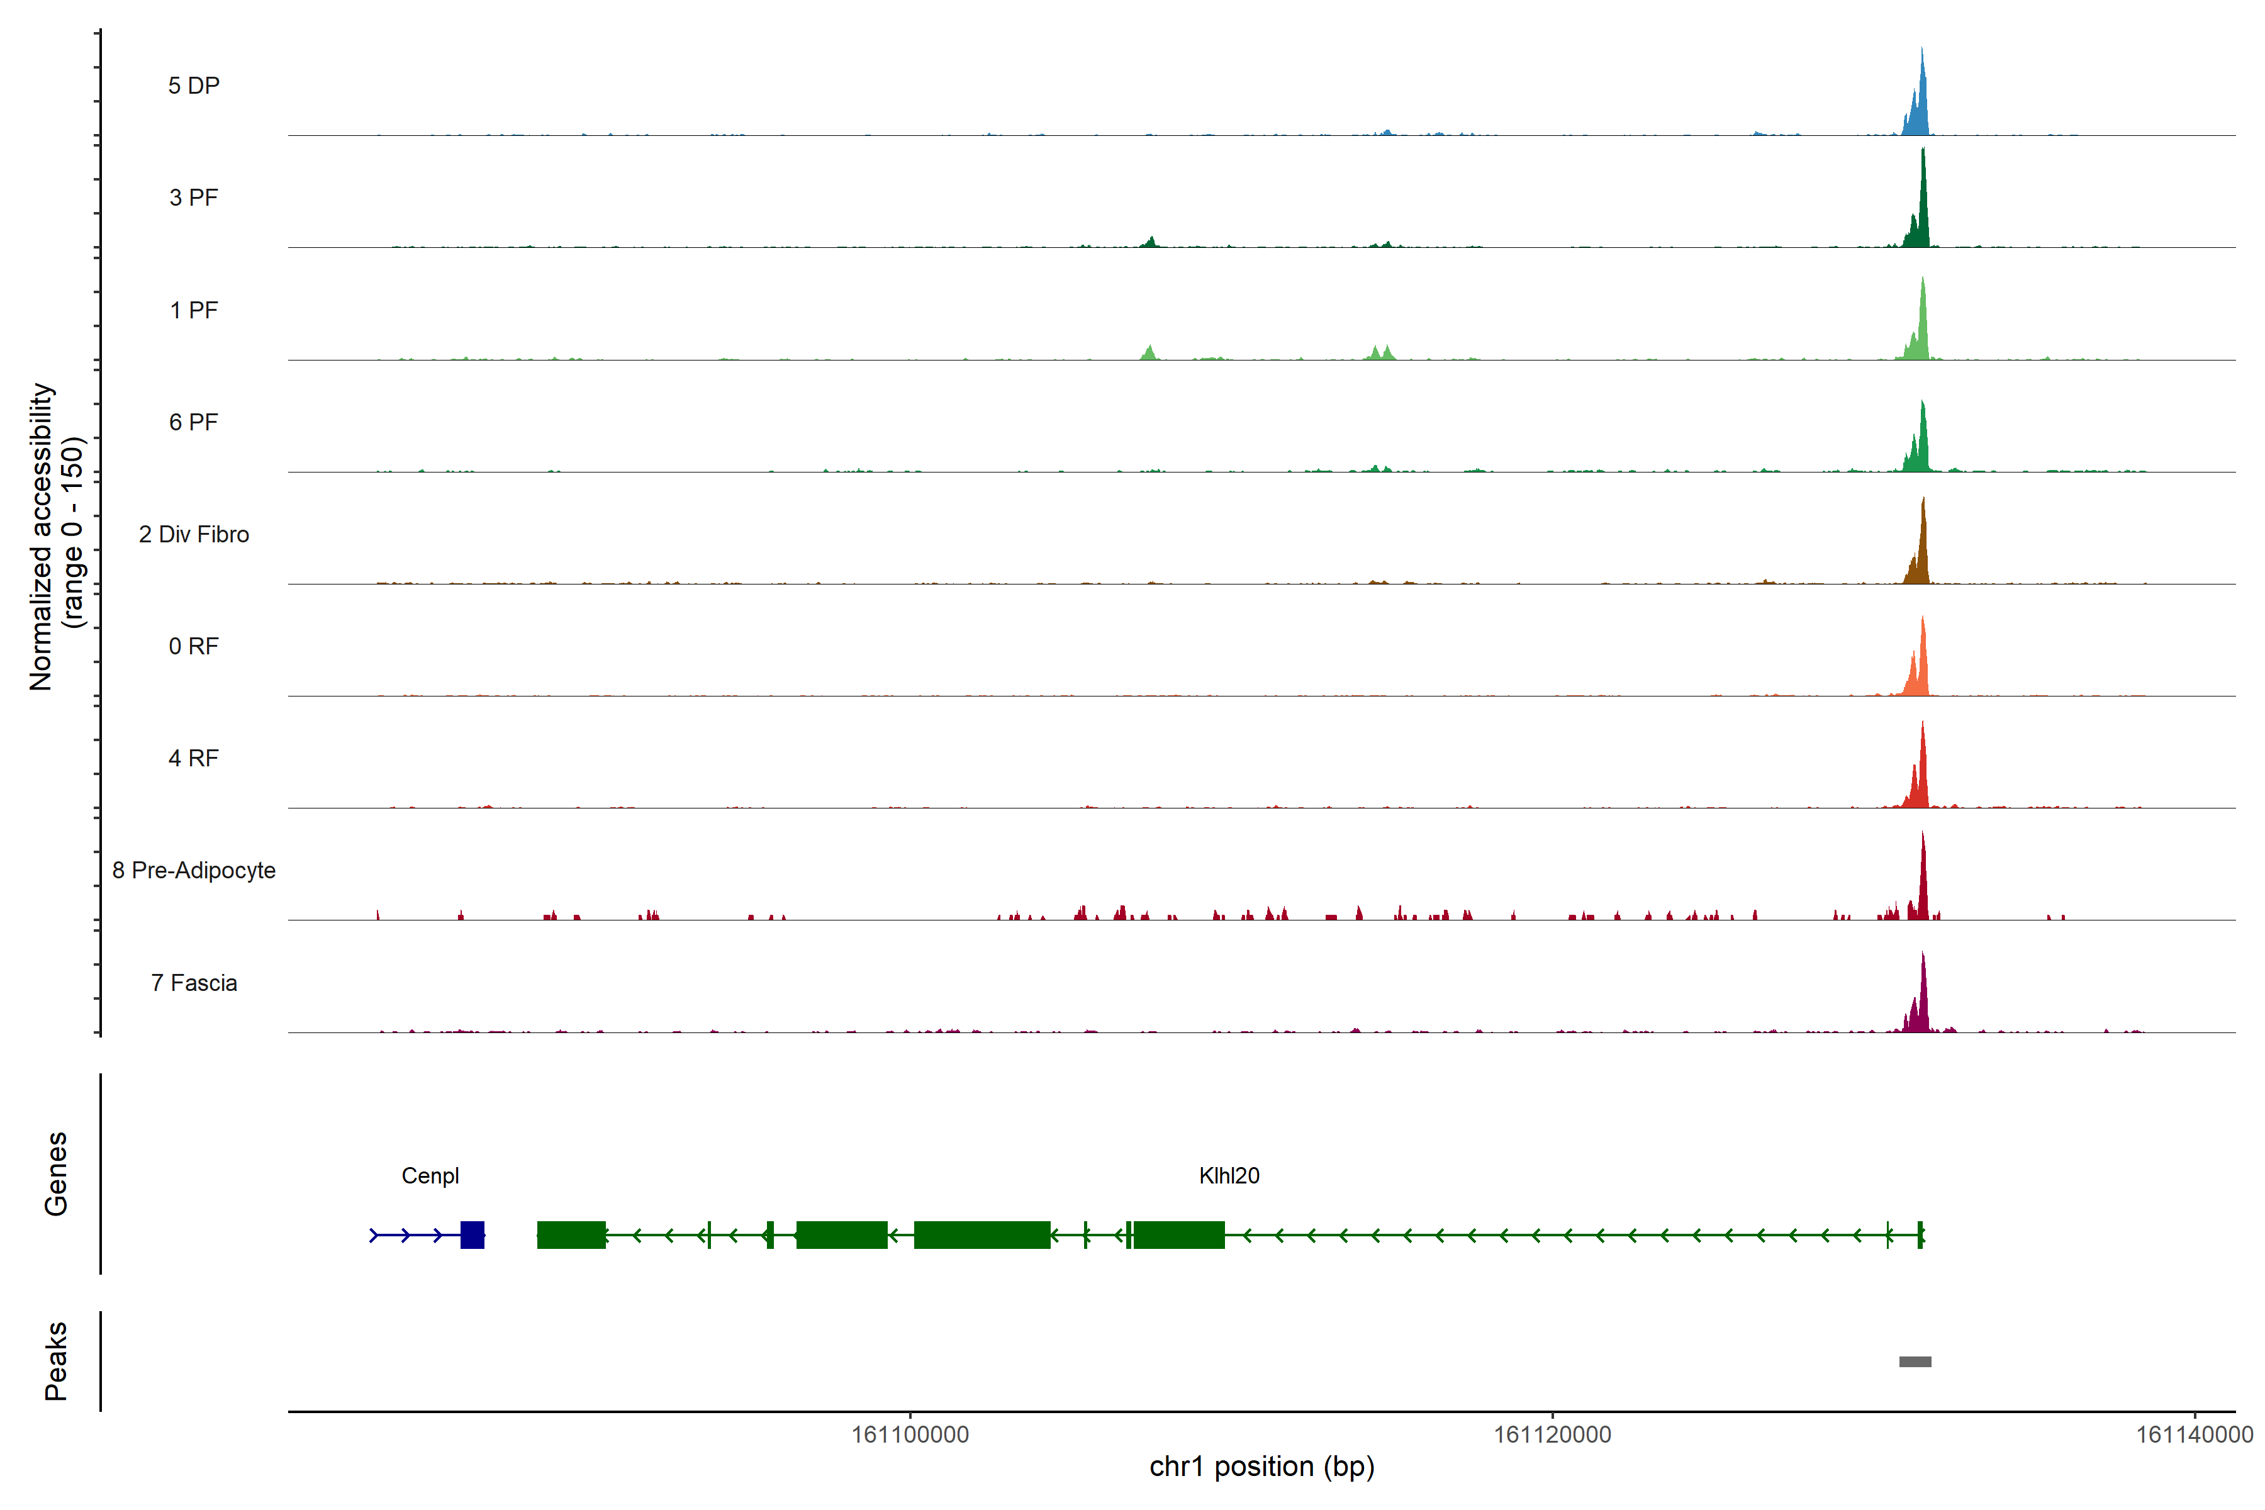Click the 3 PF track label

[194, 198]
